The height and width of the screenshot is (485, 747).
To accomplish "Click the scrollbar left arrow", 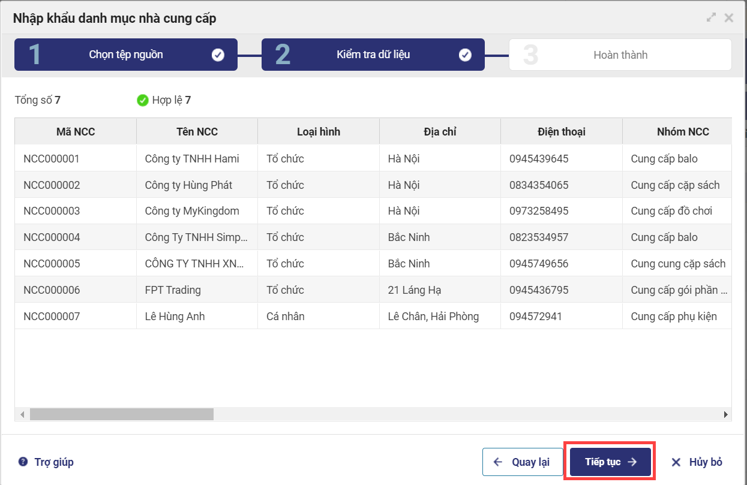I will click(x=22, y=414).
